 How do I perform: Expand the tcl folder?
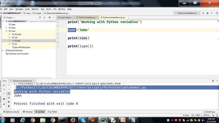point(9,44)
